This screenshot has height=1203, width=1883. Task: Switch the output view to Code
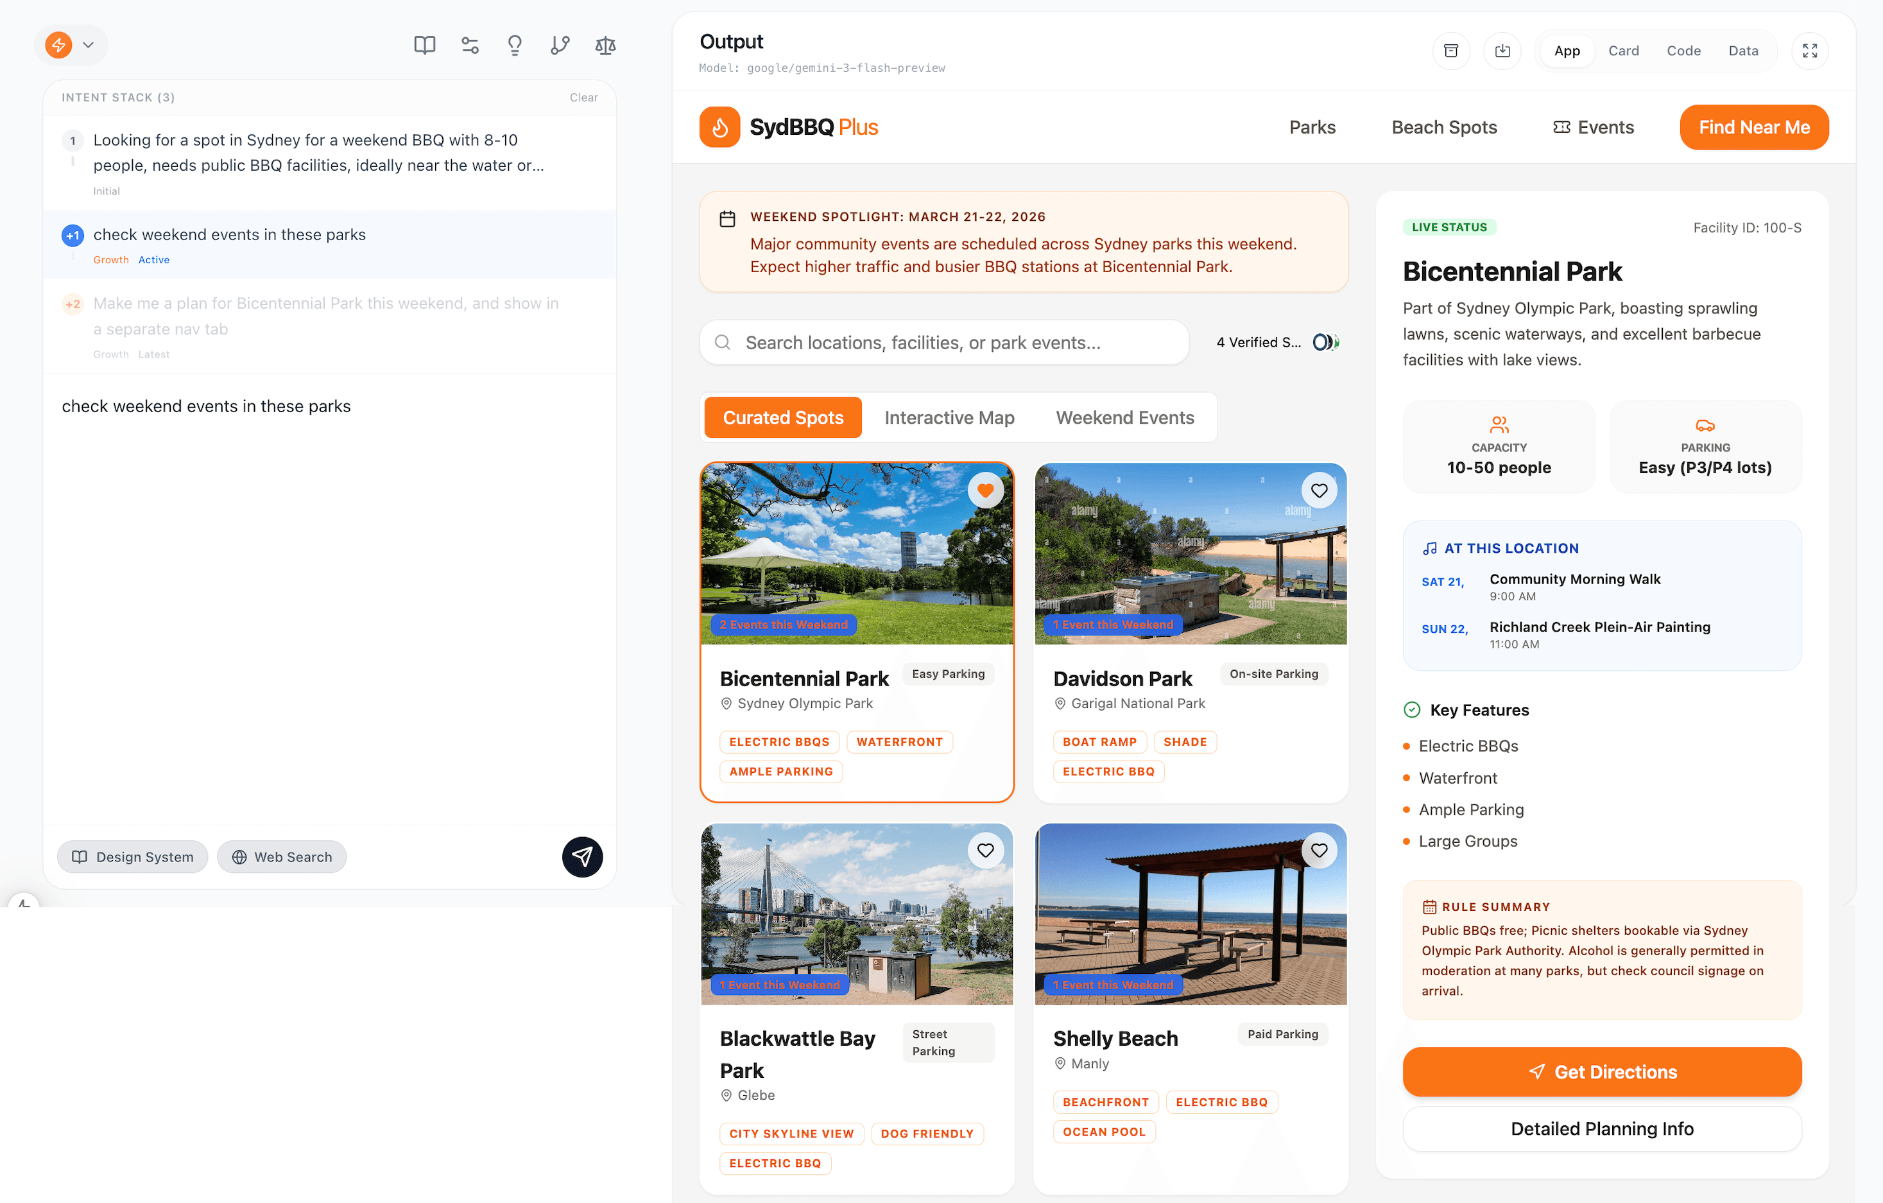tap(1683, 51)
